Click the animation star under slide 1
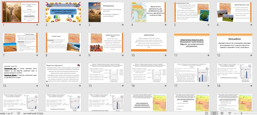257x115 pixels. click(x=37, y=25)
